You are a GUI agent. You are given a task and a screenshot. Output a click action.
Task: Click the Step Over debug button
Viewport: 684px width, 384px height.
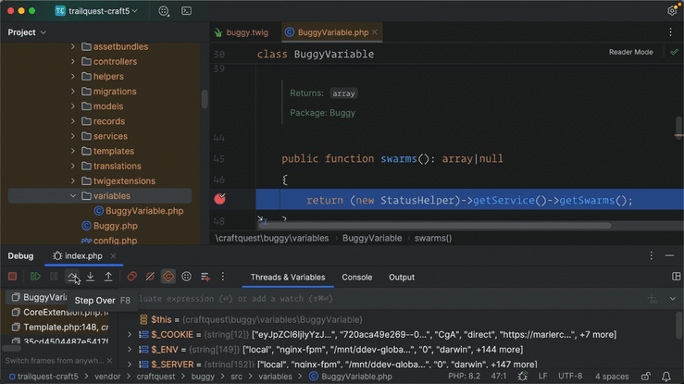pyautogui.click(x=72, y=277)
